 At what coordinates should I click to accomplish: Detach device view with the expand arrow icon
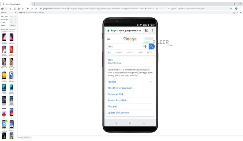point(237,13)
